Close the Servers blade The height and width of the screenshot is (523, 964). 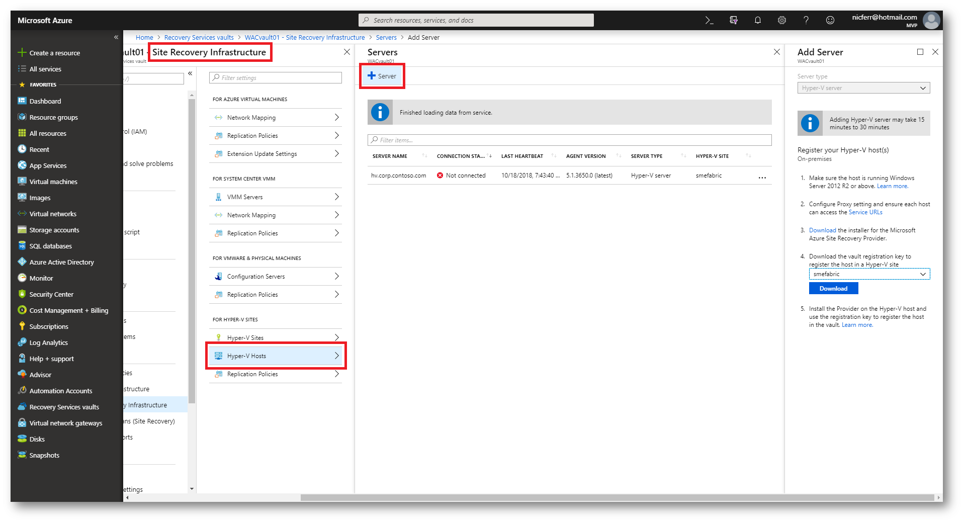(x=776, y=52)
